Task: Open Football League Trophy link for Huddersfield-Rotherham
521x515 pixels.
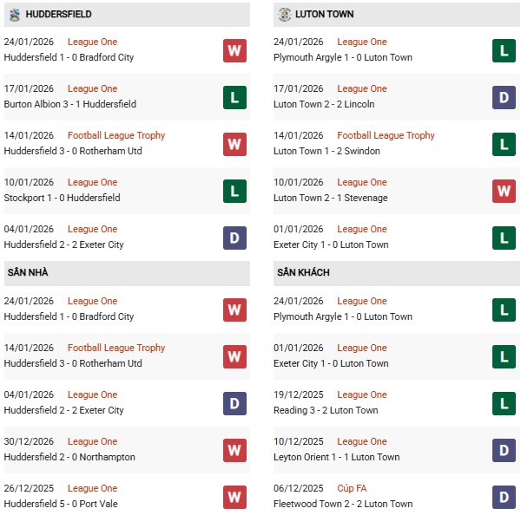Action: coord(116,135)
